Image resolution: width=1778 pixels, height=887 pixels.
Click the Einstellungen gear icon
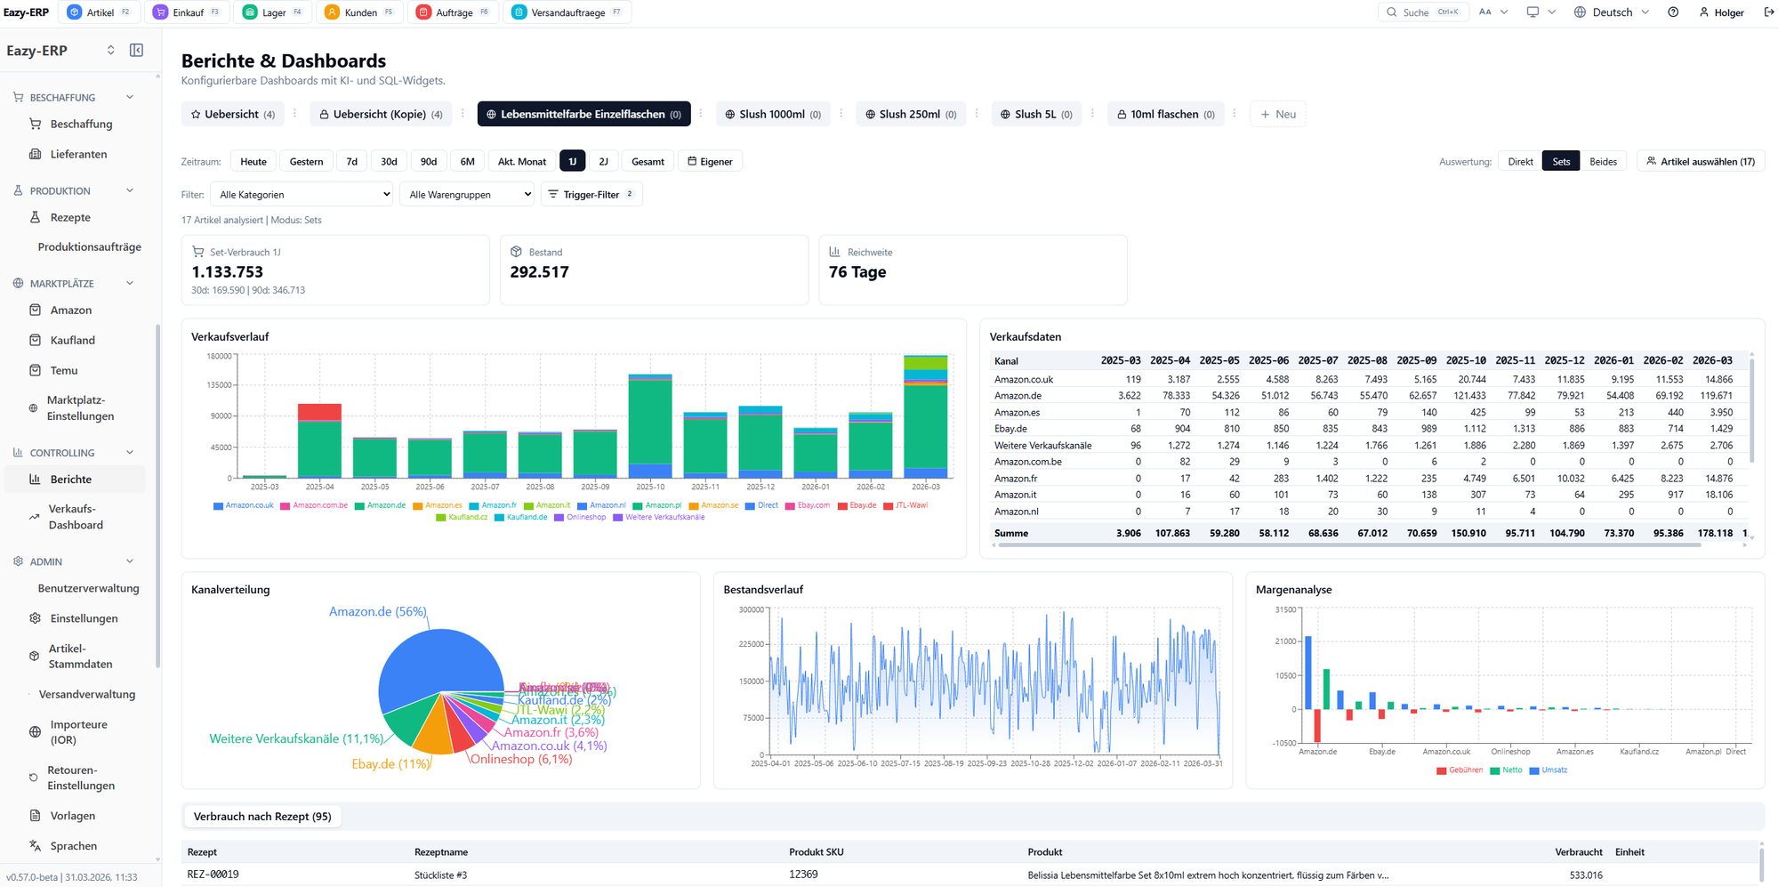(x=36, y=618)
